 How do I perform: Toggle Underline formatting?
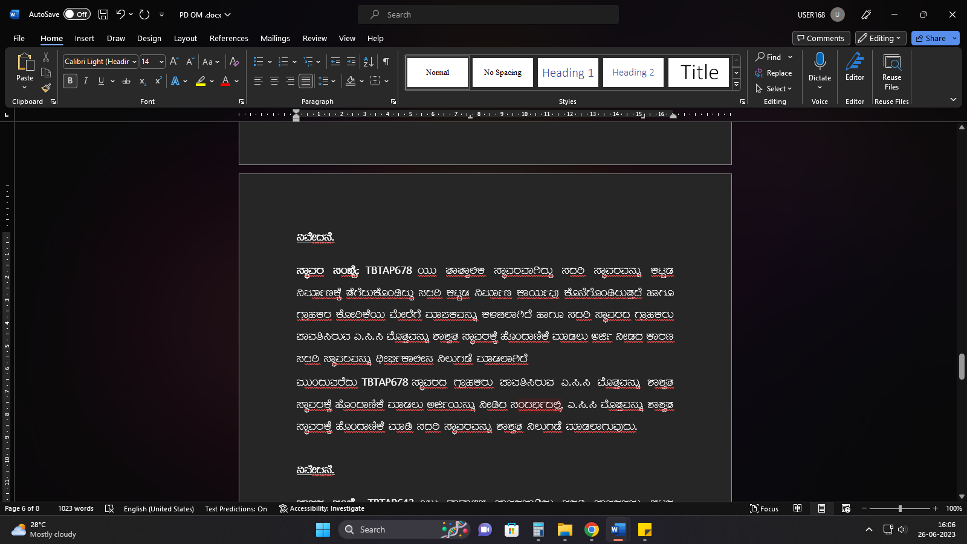(101, 81)
